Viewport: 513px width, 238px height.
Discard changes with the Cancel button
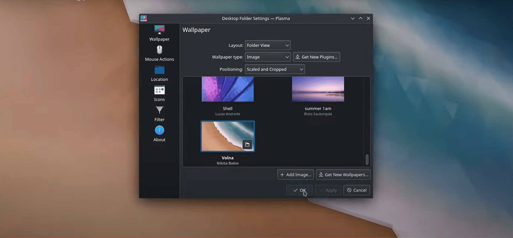click(357, 190)
